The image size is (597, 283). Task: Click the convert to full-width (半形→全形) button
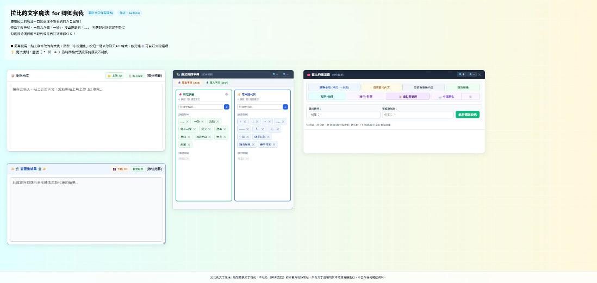click(x=334, y=87)
